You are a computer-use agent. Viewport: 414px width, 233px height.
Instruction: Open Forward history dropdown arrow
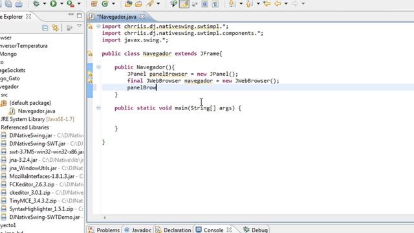point(303,4)
